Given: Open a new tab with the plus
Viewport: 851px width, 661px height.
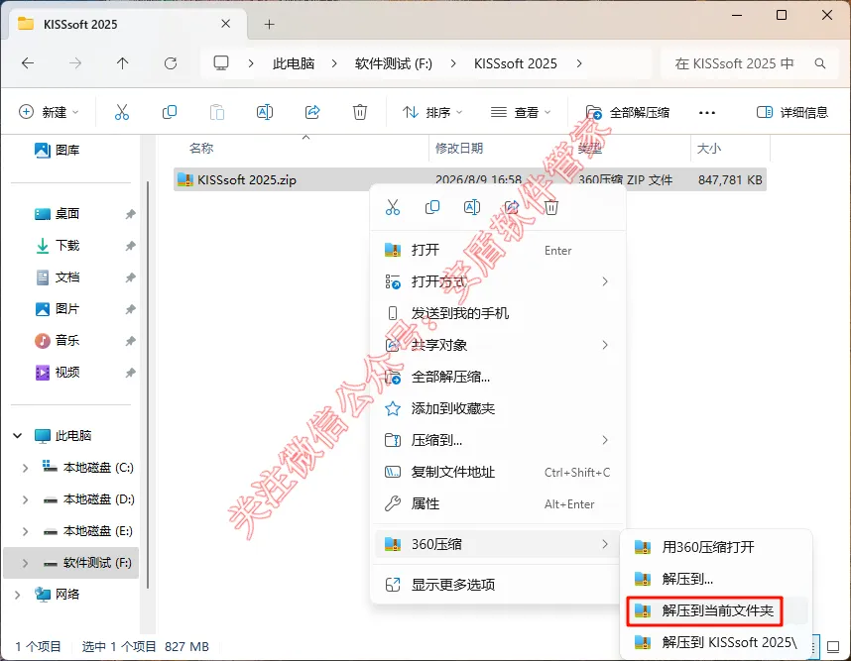Looking at the screenshot, I should 269,24.
